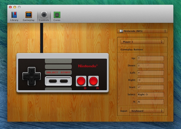Switch to the Gameplay preferences tab
Screen dimensions: 181x129
coord(29,17)
